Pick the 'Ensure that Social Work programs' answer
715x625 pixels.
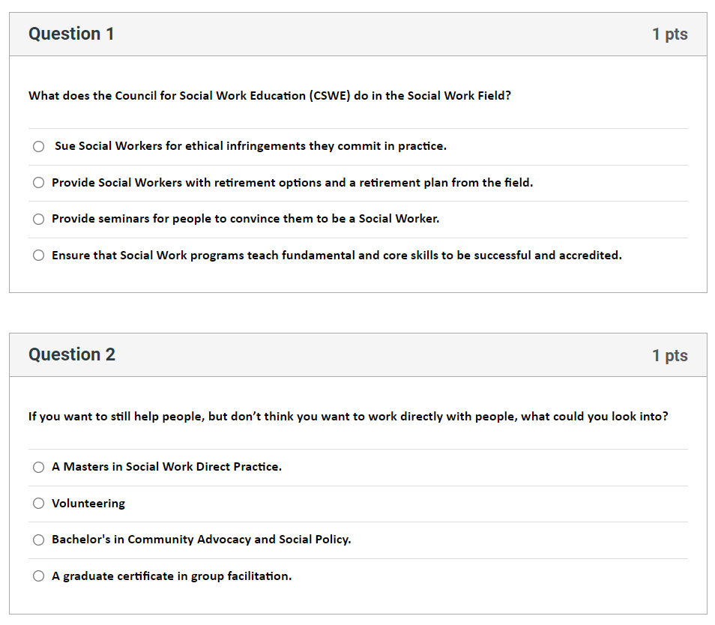point(39,256)
